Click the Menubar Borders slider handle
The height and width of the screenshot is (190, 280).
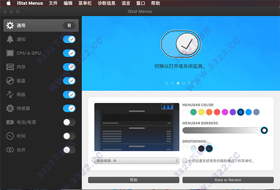pyautogui.click(x=264, y=130)
